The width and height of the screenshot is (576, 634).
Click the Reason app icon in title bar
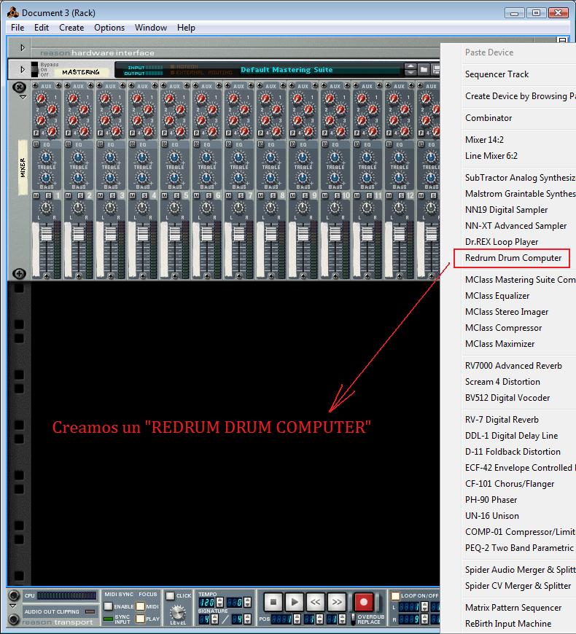tap(13, 12)
